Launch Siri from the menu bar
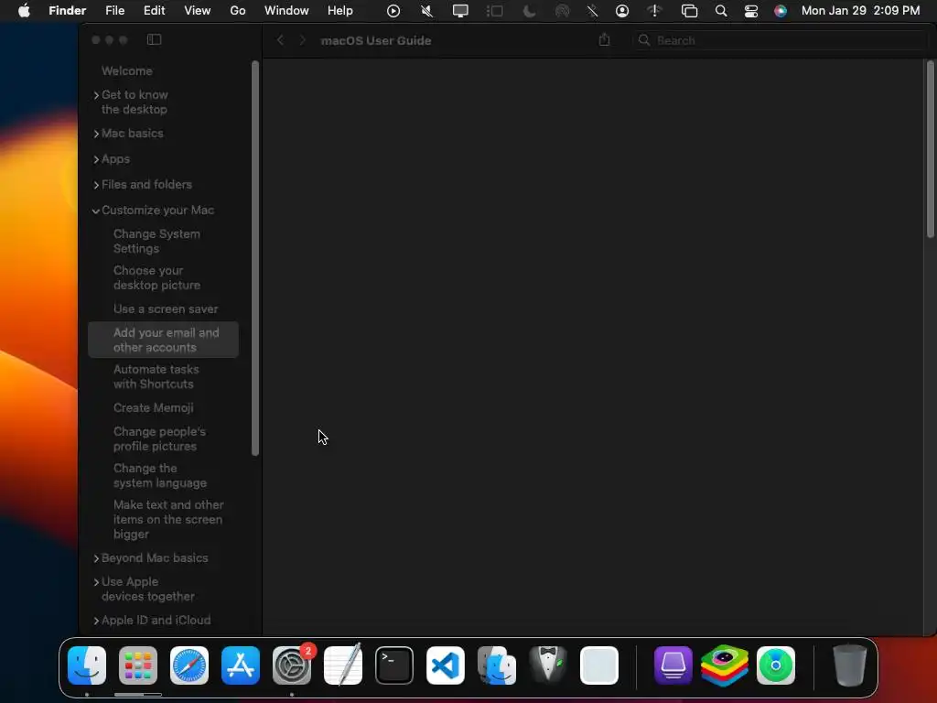 coord(781,11)
